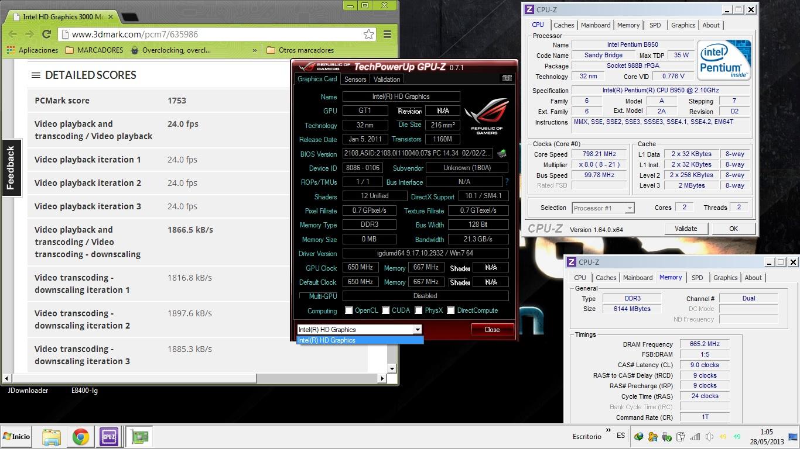This screenshot has height=449, width=800.
Task: Open the Mainboard tab in top CPU-Z window
Action: coord(596,25)
